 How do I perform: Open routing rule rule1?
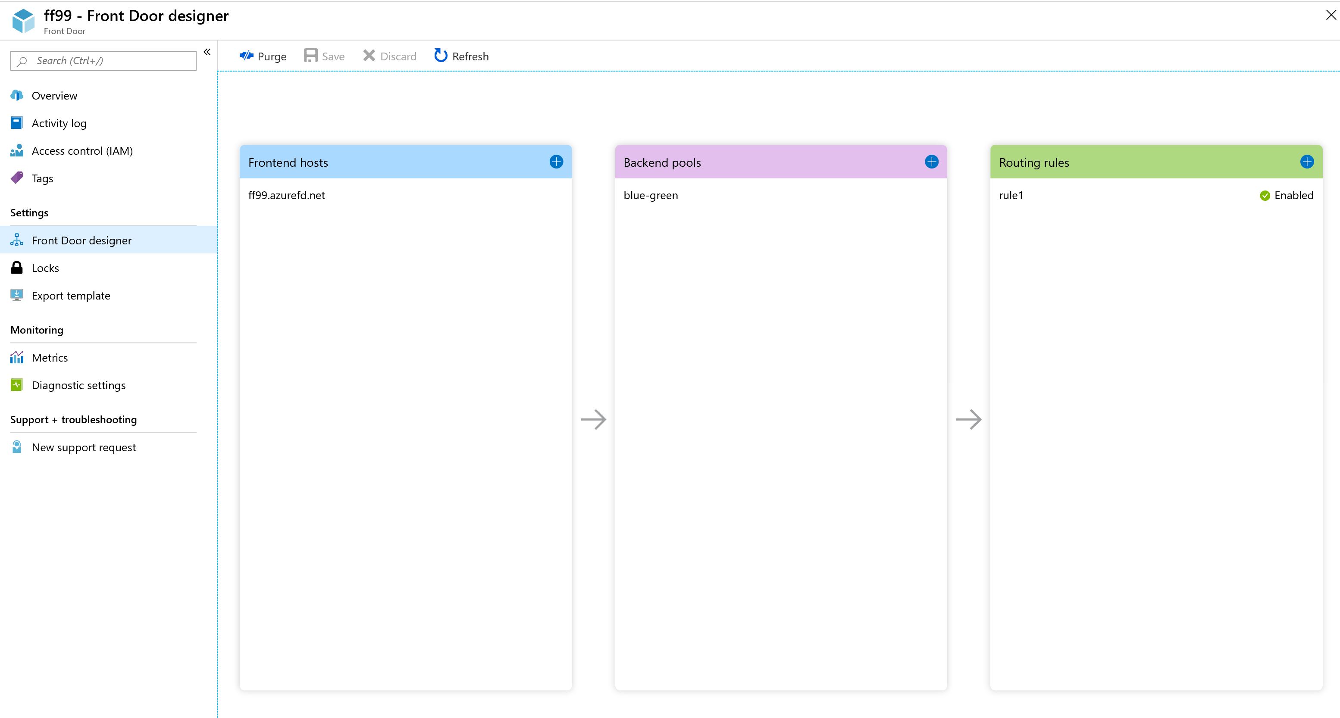point(1011,196)
